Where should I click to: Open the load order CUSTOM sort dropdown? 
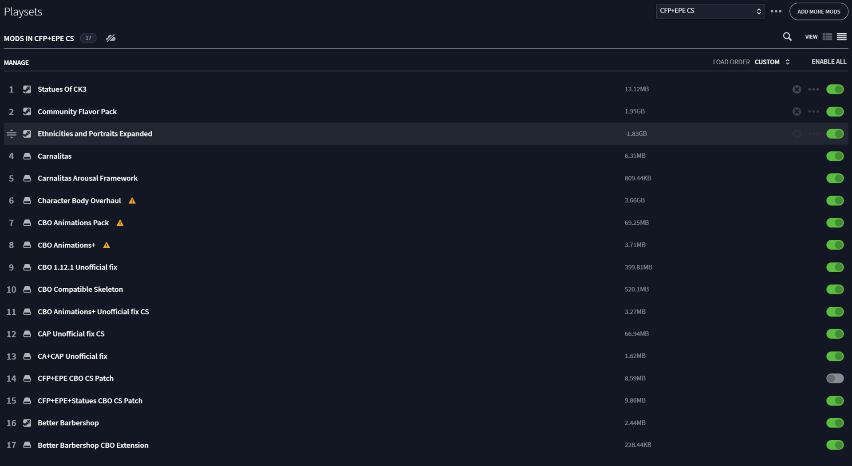pos(772,62)
